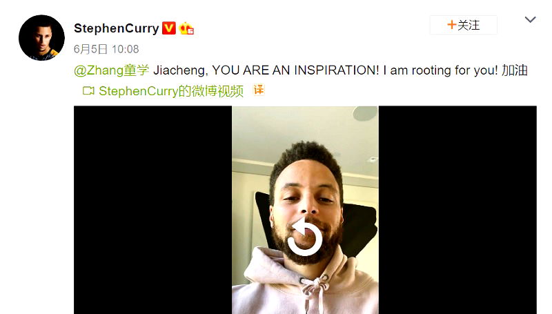This screenshot has height=314, width=552.
Task: Click the "YOU ARE AN INSPIRATION!" post text
Action: pyautogui.click(x=296, y=70)
